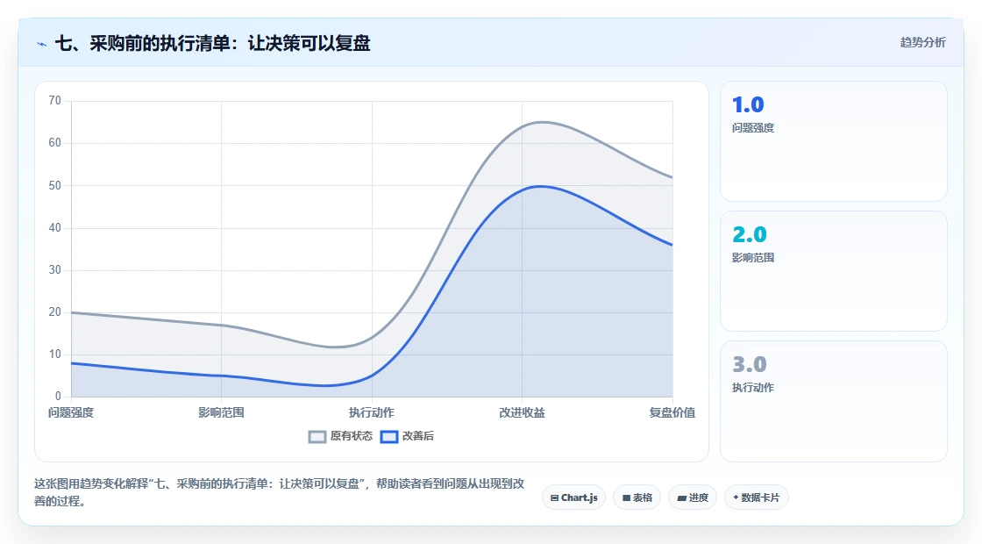Viewport: 982px width, 544px height.
Task: Click the icon in the 数据卡片 tag
Action: coord(736,497)
